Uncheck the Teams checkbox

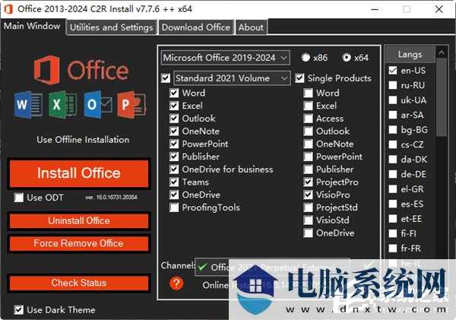coord(174,182)
